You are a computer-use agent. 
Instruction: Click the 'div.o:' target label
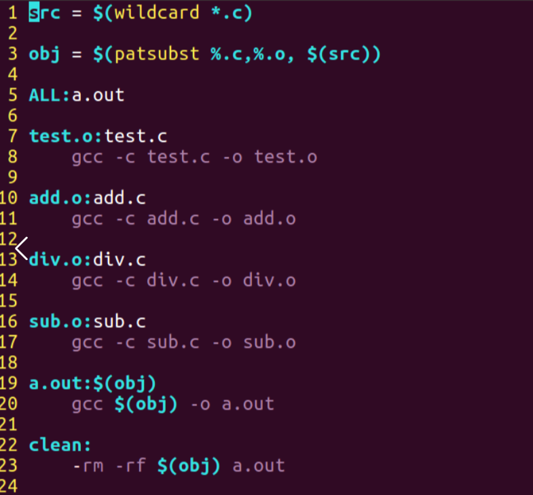(x=60, y=260)
